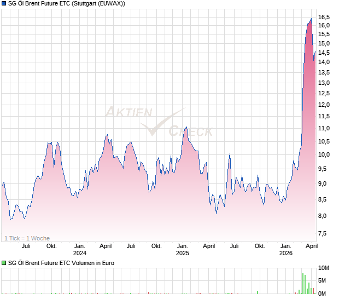Click the 13,0 price axis label
Viewport: 339px width, 299px height.
click(324, 83)
